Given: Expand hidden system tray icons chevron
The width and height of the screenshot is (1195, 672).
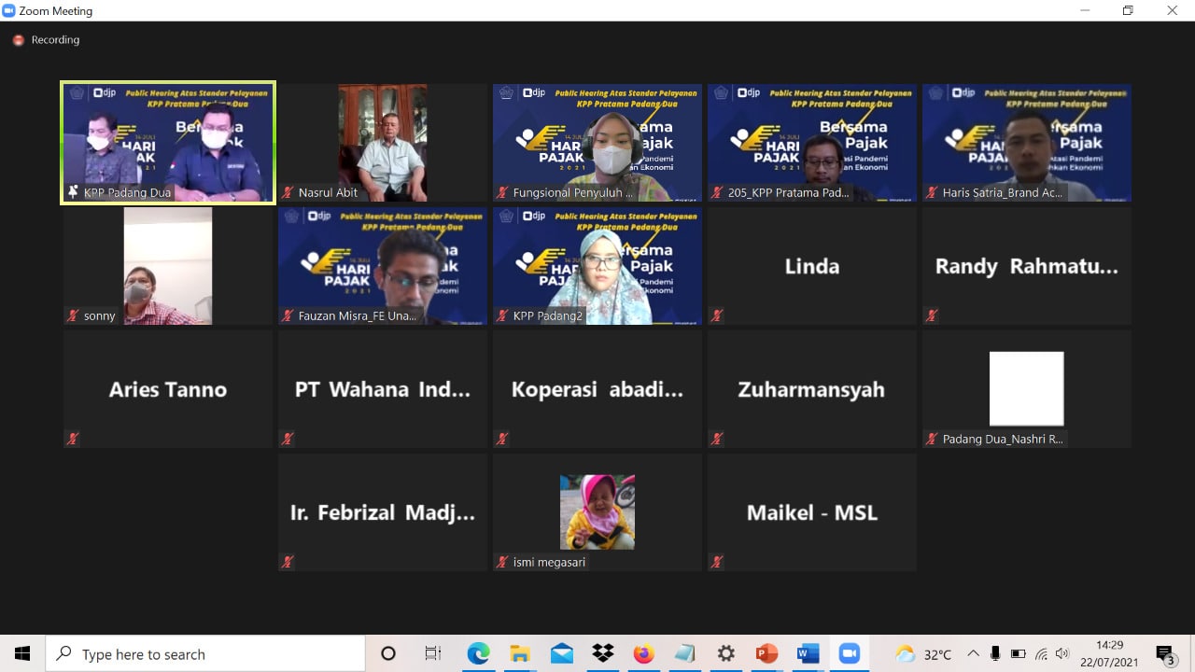Looking at the screenshot, I should pyautogui.click(x=973, y=653).
